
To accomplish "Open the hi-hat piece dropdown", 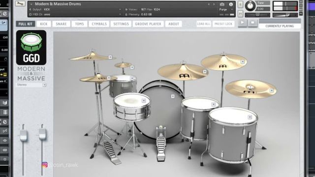I will tap(109, 78).
